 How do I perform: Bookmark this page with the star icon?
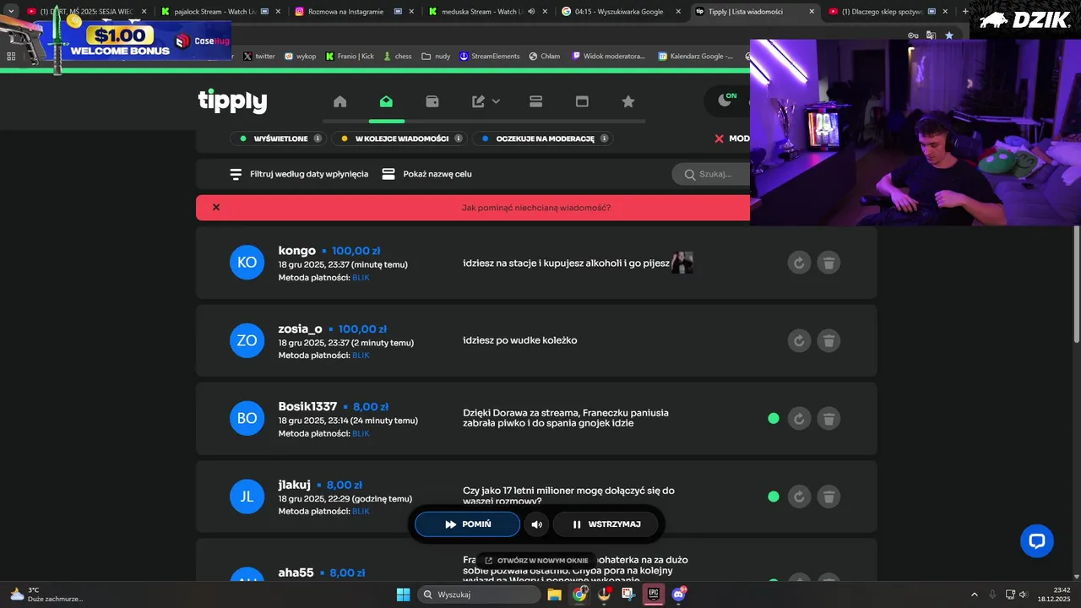(x=949, y=35)
